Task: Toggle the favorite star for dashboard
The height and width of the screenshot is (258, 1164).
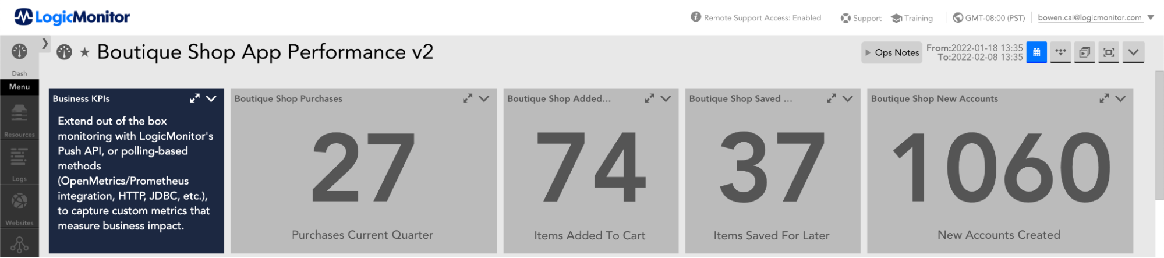Action: (85, 52)
